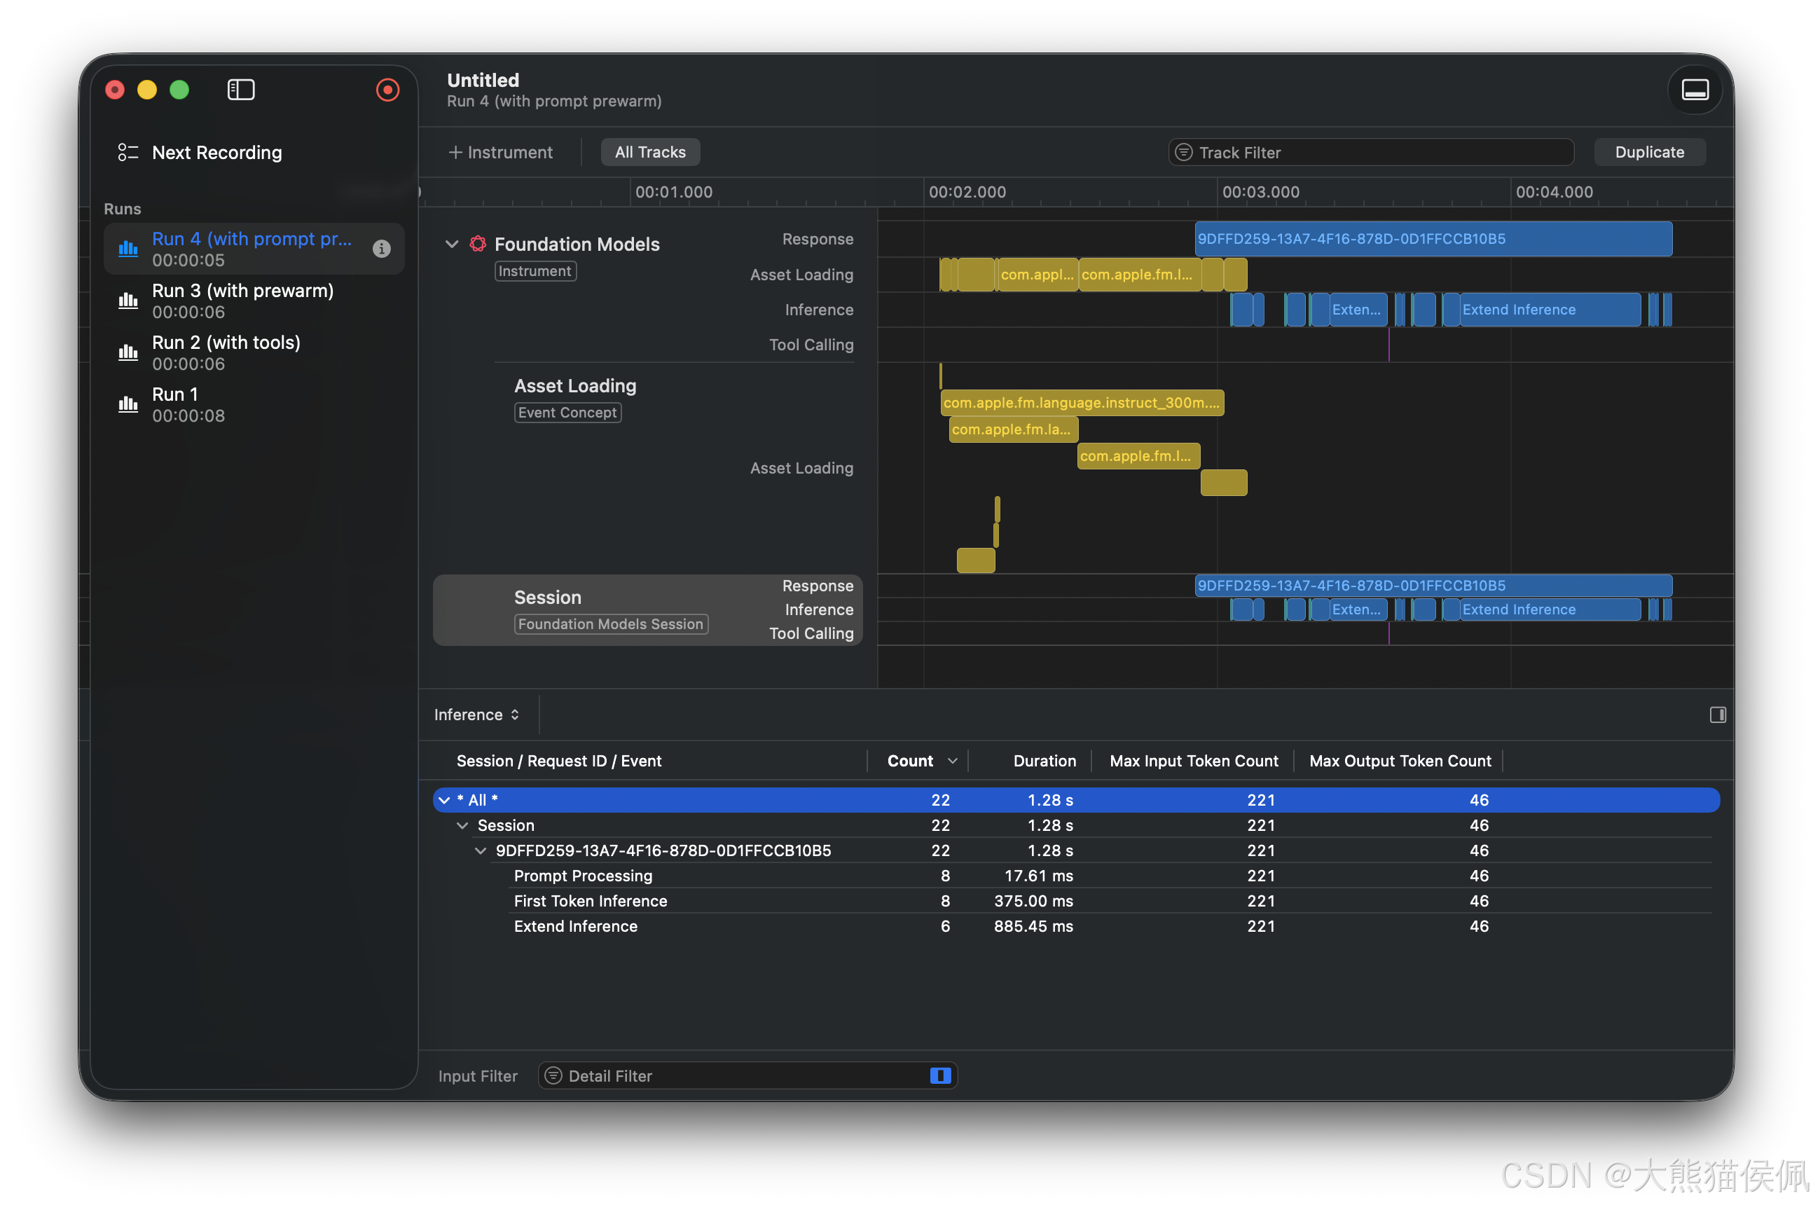Click the info icon on Run 4
This screenshot has height=1205, width=1813.
(381, 248)
